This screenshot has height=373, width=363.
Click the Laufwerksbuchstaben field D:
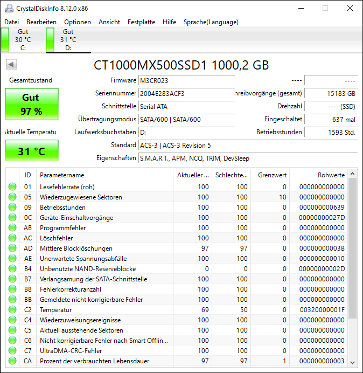[x=186, y=132]
